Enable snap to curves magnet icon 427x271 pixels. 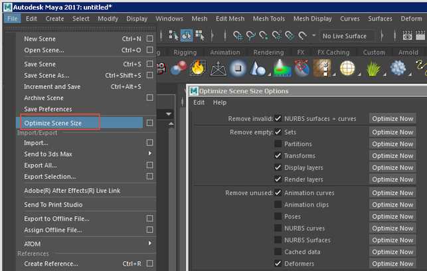pyautogui.click(x=250, y=36)
